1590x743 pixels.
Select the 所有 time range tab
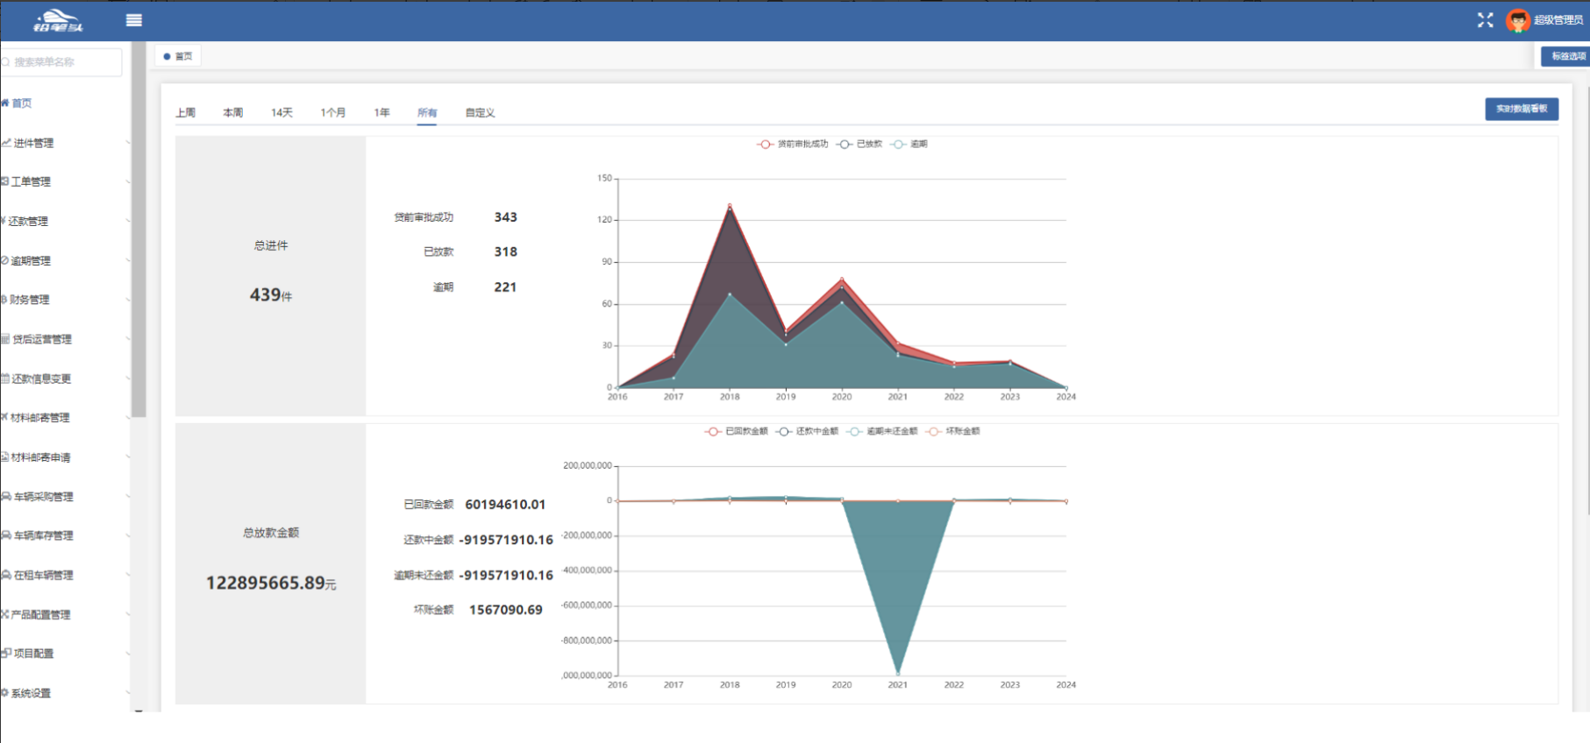(427, 113)
